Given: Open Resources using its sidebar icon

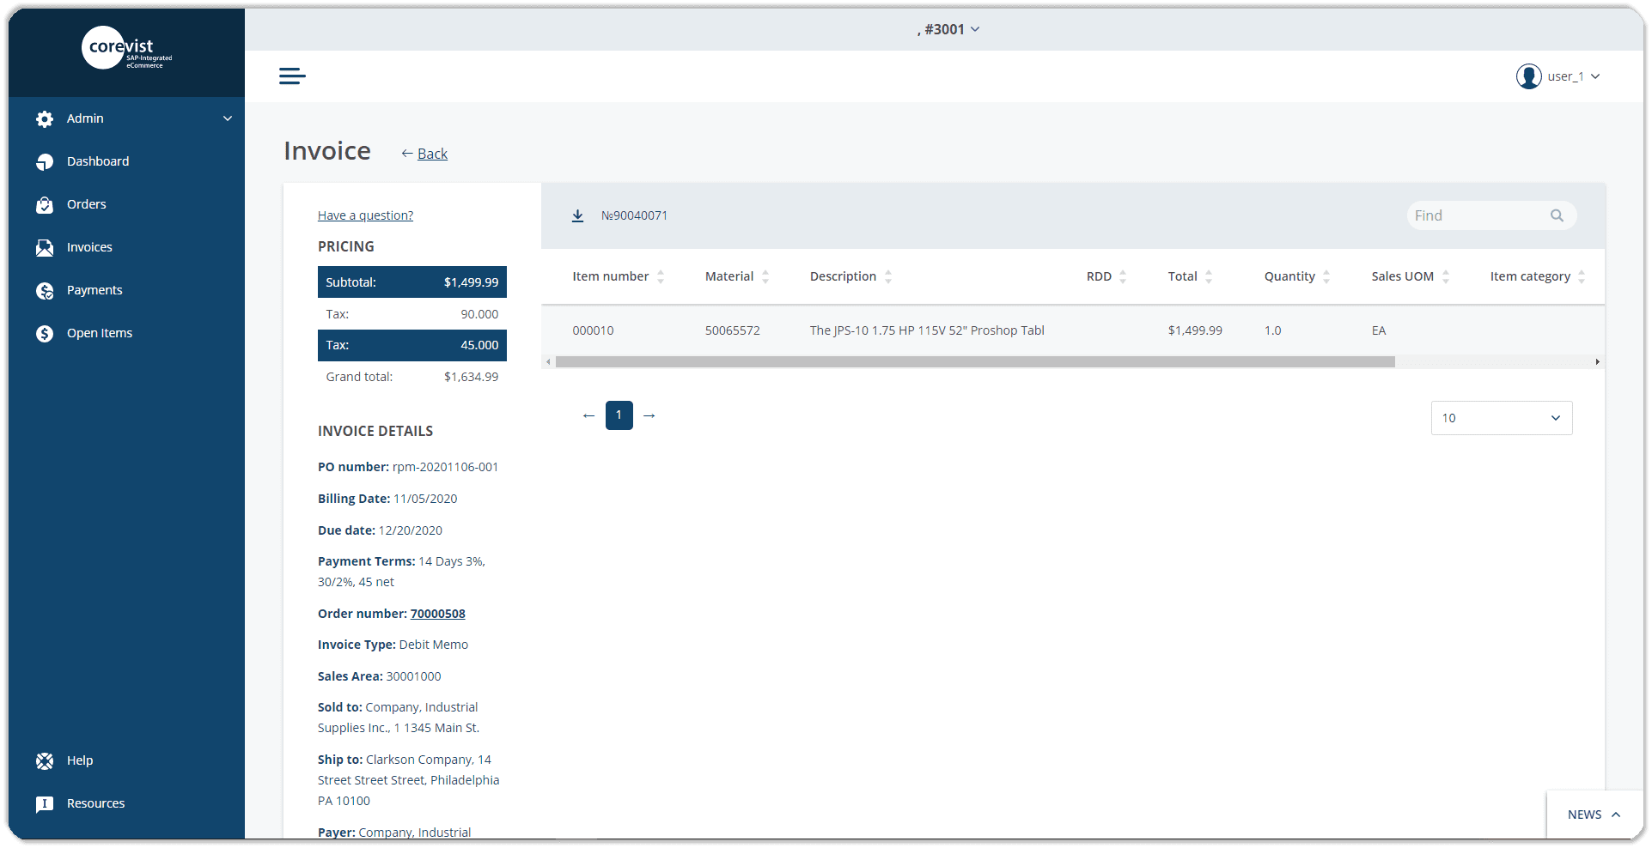Looking at the screenshot, I should 43,803.
